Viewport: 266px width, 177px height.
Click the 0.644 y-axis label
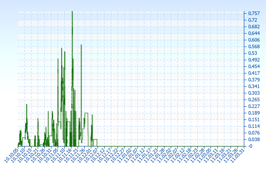pos(254,33)
